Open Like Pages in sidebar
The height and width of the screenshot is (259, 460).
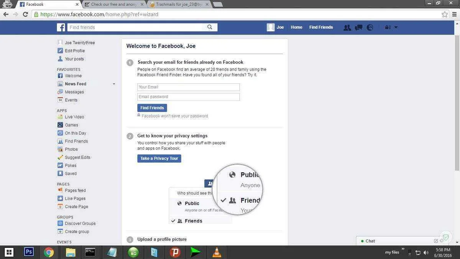click(75, 198)
